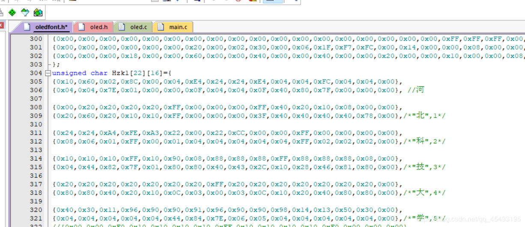The image size is (525, 227).
Task: Close the left panel with red X
Action: (x=1, y=26)
